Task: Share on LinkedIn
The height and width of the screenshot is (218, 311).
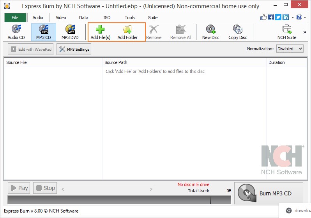Action: pos(286,17)
